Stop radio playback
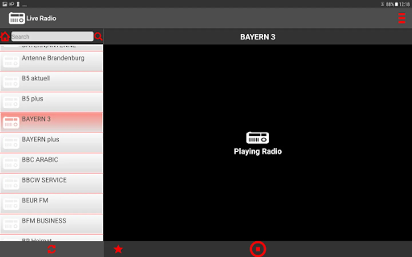 click(258, 249)
